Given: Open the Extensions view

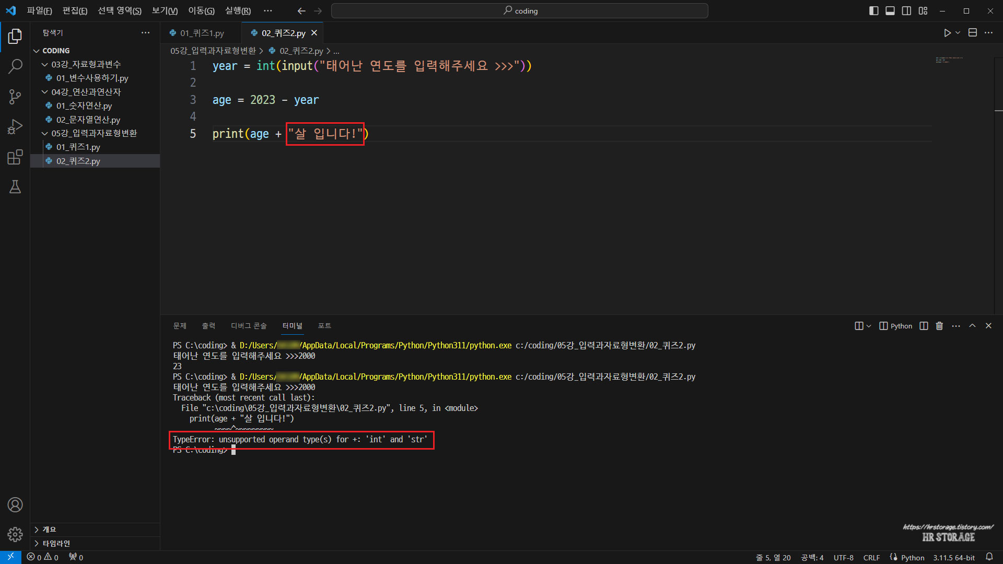Looking at the screenshot, I should tap(15, 157).
